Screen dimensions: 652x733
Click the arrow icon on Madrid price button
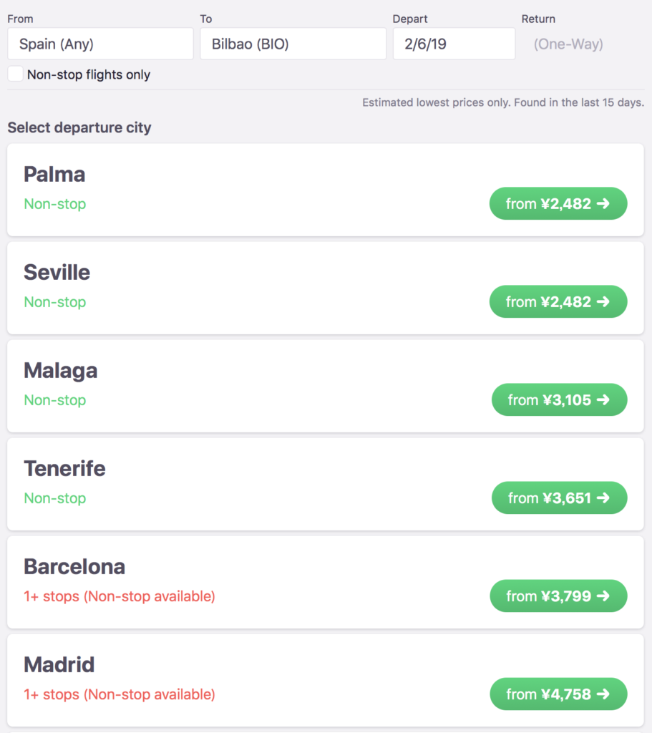603,694
